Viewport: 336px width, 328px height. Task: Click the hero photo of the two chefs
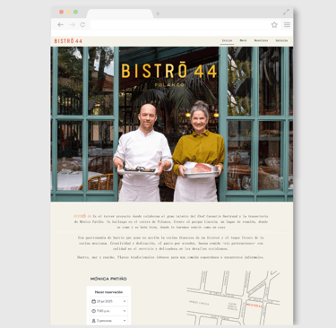point(172,124)
